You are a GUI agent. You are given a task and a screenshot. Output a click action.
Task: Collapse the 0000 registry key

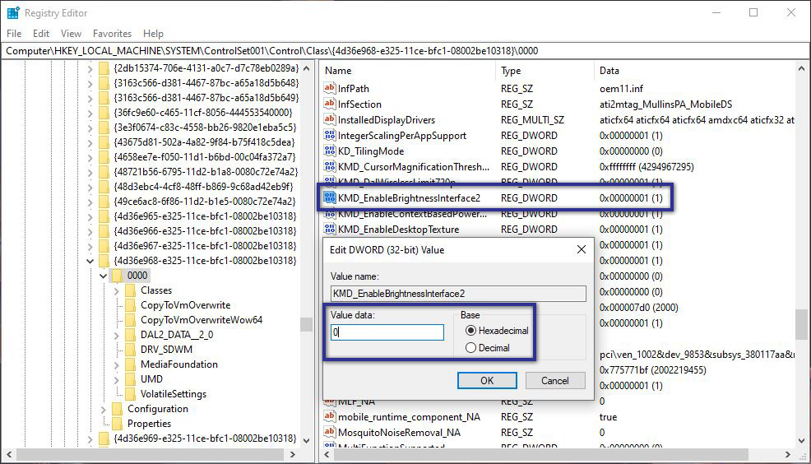[102, 276]
